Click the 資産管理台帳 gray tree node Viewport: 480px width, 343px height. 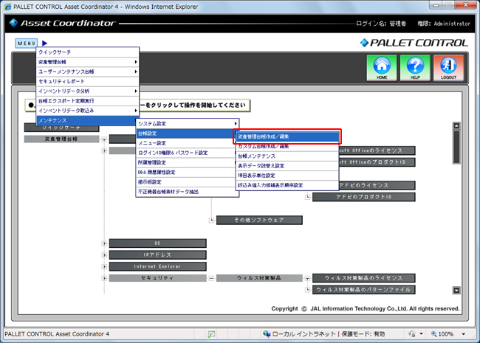coord(61,139)
